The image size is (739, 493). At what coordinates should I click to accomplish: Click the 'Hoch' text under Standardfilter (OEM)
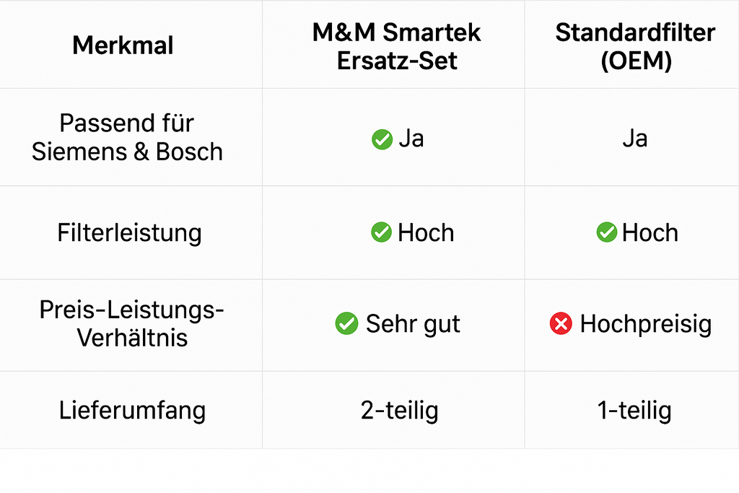tap(650, 232)
